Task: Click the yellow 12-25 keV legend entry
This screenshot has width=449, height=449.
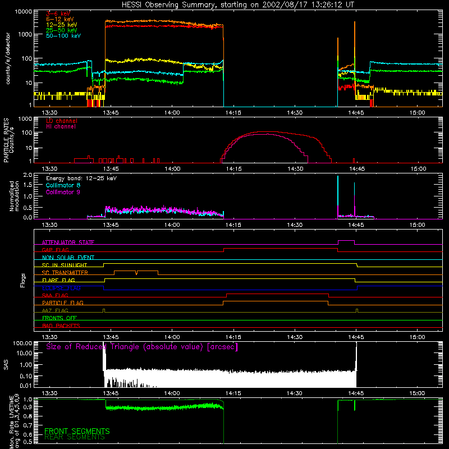Action: (x=62, y=25)
